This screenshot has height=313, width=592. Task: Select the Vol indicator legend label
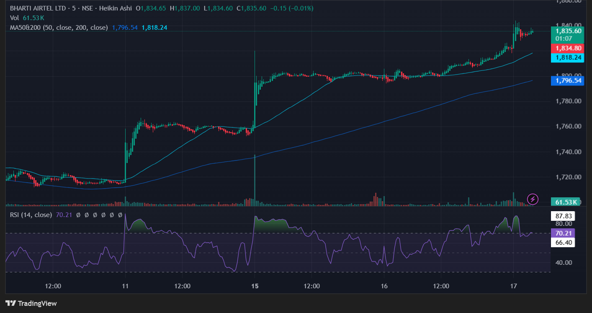15,18
